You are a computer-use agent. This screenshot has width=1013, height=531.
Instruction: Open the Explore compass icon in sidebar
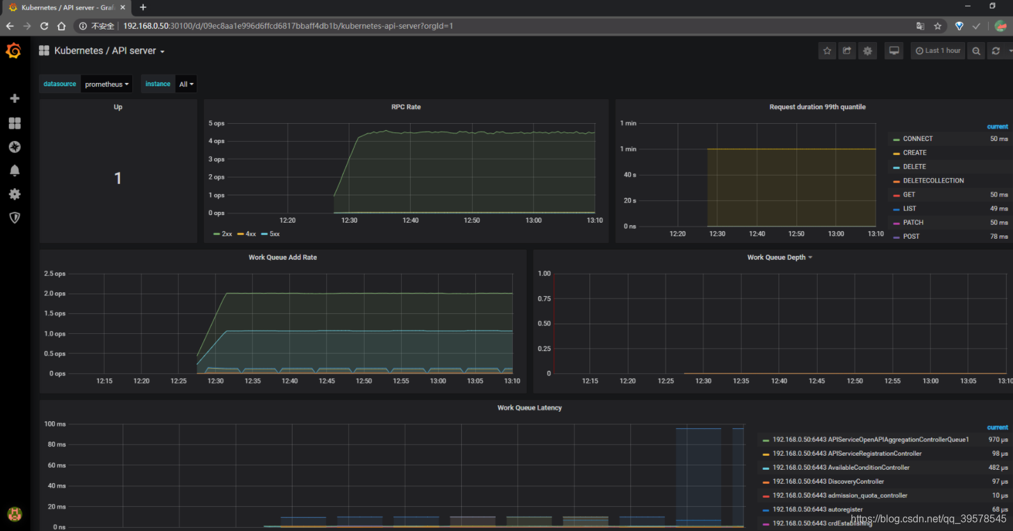pos(15,147)
